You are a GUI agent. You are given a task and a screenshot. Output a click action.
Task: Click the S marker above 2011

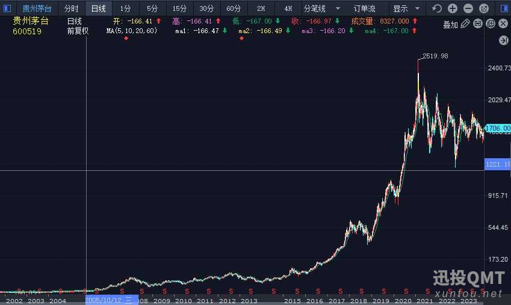coord(209,291)
